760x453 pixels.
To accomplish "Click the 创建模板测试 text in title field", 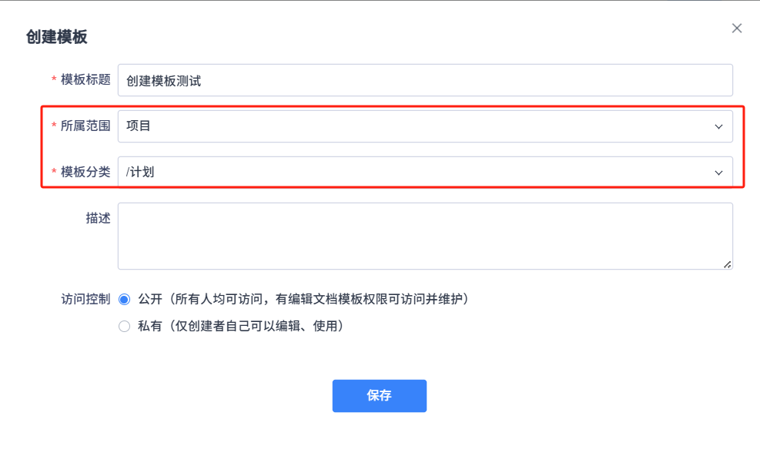I will [163, 81].
